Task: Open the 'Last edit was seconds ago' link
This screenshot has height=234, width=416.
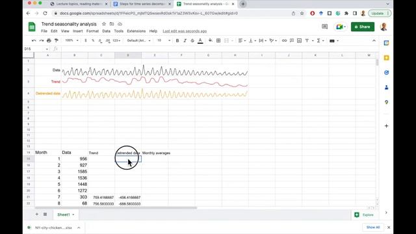Action: pos(185,31)
